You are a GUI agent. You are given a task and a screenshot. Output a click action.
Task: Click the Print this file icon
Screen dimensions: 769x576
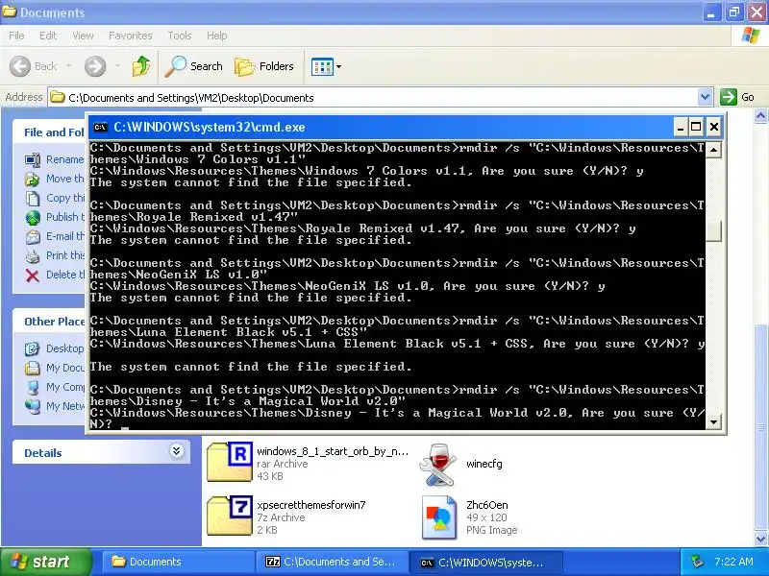coord(33,255)
